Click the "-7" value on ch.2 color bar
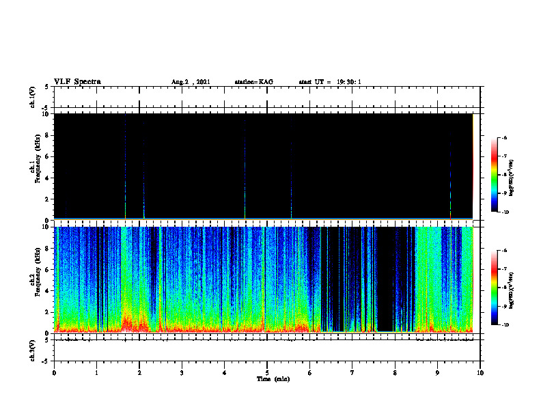The height and width of the screenshot is (418, 541). (504, 269)
